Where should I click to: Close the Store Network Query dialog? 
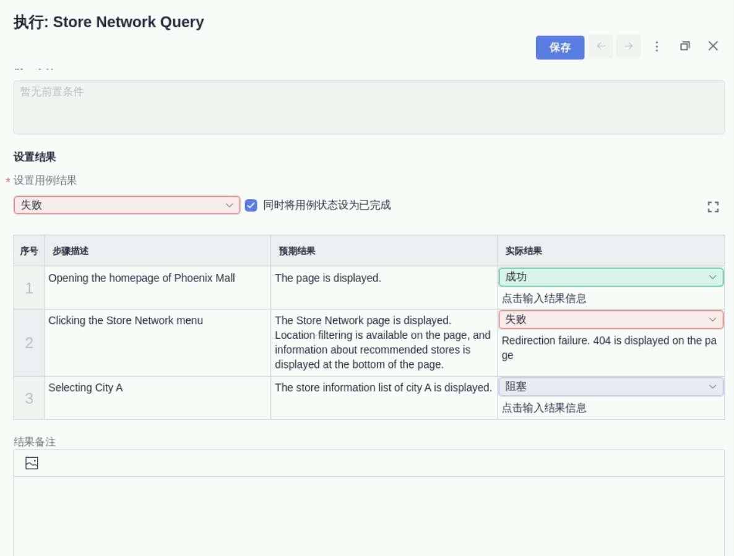tap(713, 46)
